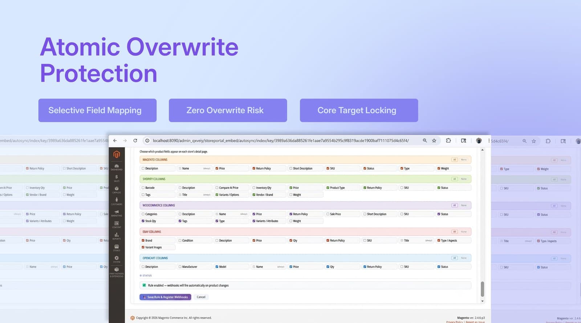The height and width of the screenshot is (323, 581).
Task: Click the Cancel button
Action: 201,297
